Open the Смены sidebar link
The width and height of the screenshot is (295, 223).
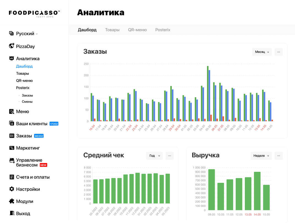27,102
